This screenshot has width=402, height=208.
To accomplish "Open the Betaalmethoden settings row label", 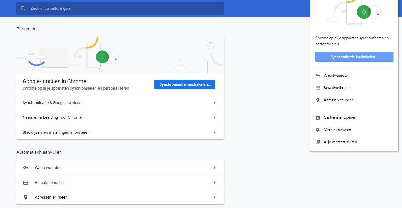I will coord(49,183).
